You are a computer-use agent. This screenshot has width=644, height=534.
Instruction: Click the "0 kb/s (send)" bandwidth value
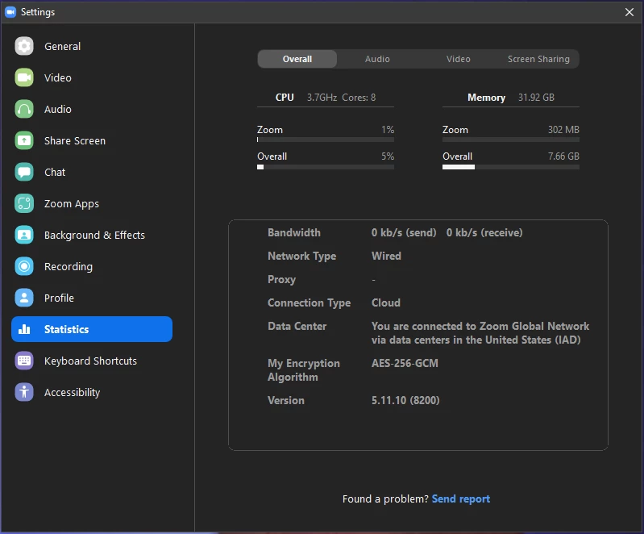coord(404,232)
